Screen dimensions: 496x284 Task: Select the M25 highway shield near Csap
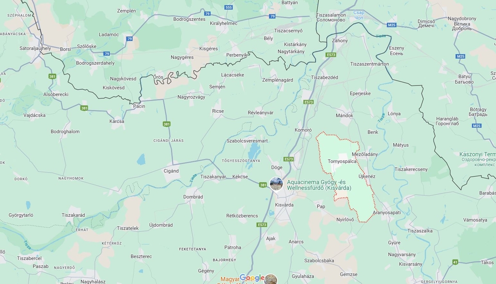[x=391, y=25]
